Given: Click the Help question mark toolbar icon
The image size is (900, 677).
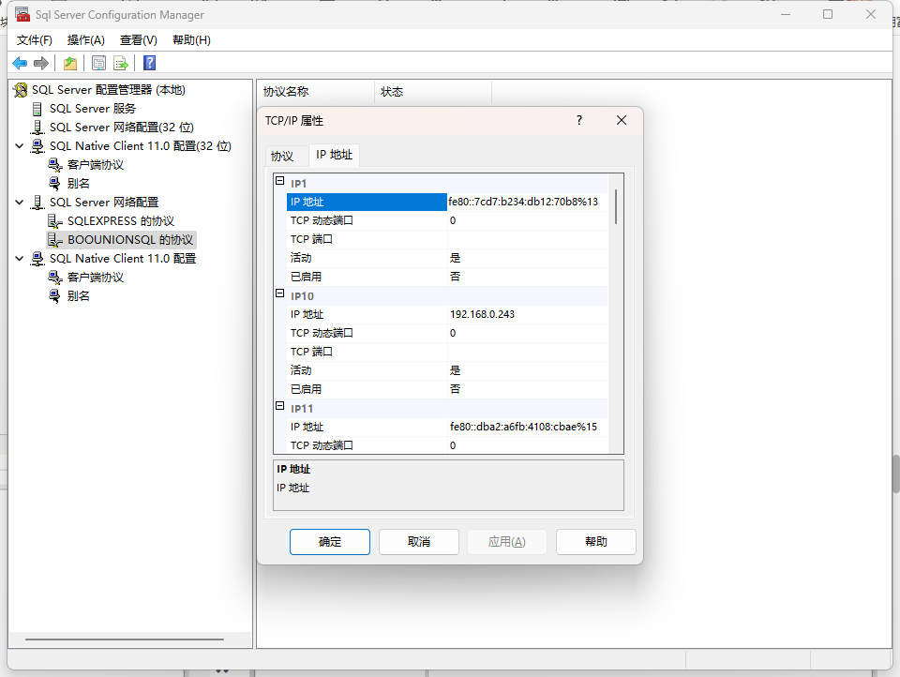Looking at the screenshot, I should pyautogui.click(x=149, y=63).
